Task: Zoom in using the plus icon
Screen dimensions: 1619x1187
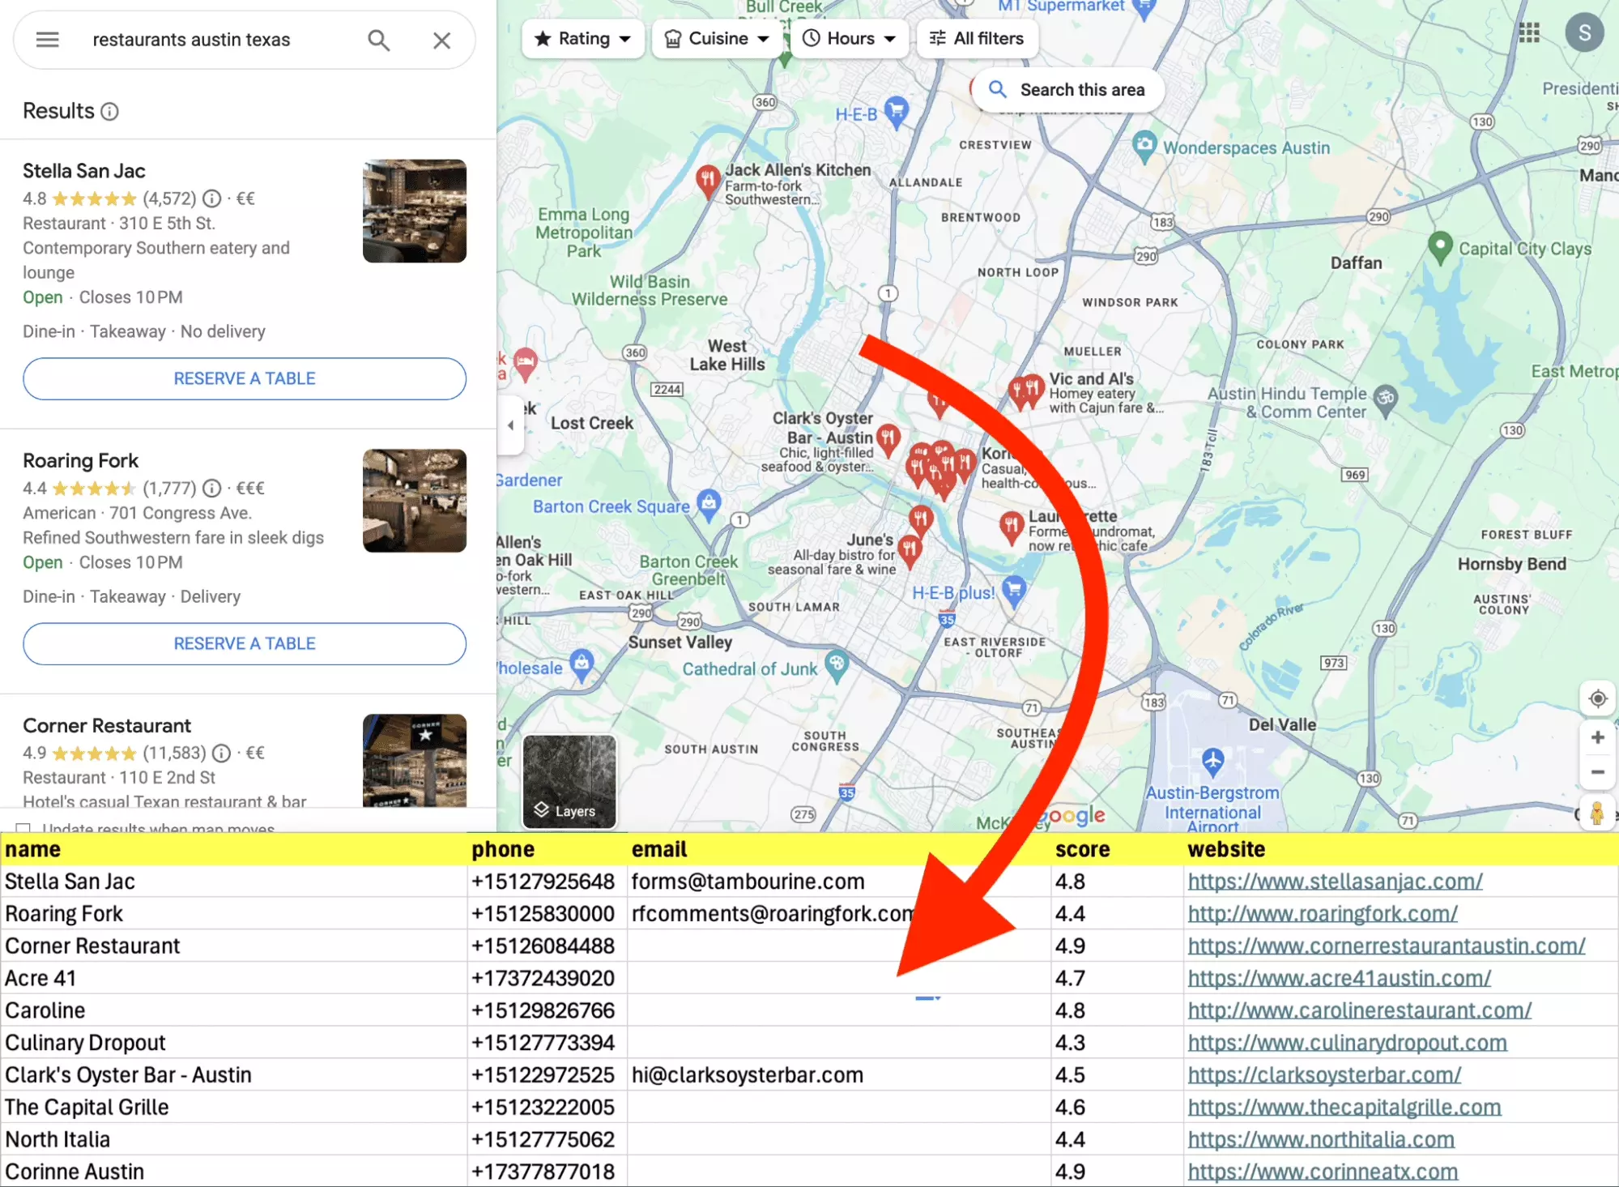Action: point(1596,737)
